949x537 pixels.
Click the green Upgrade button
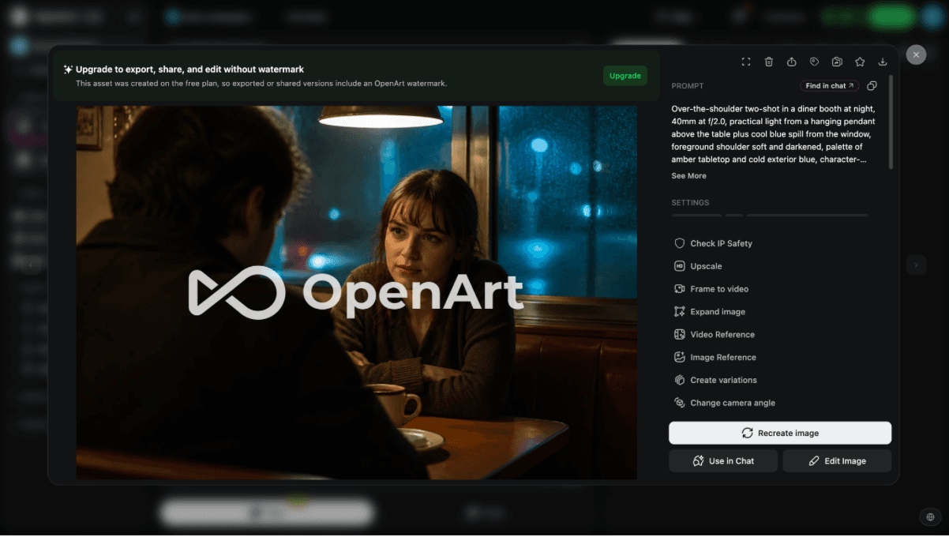625,76
